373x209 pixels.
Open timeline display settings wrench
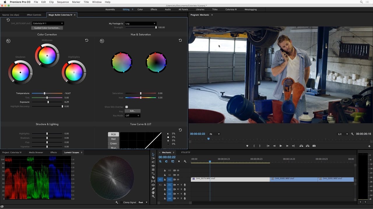click(x=185, y=161)
